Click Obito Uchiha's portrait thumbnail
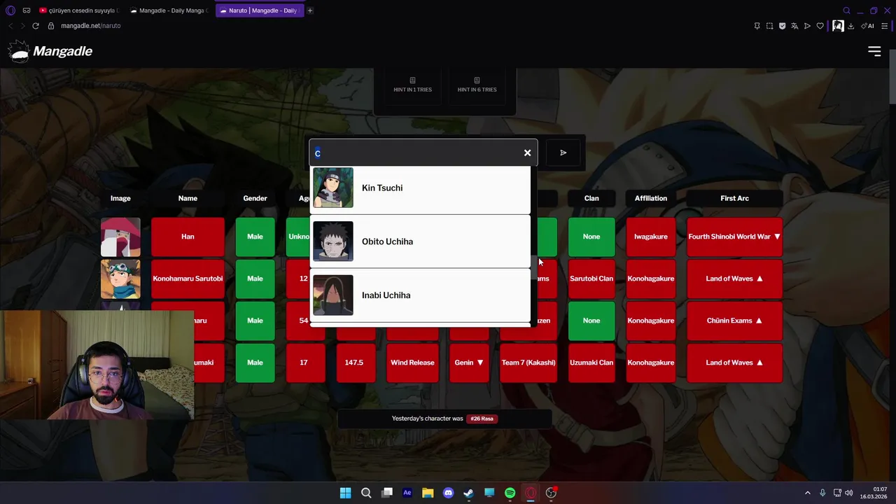The width and height of the screenshot is (896, 504). point(333,241)
